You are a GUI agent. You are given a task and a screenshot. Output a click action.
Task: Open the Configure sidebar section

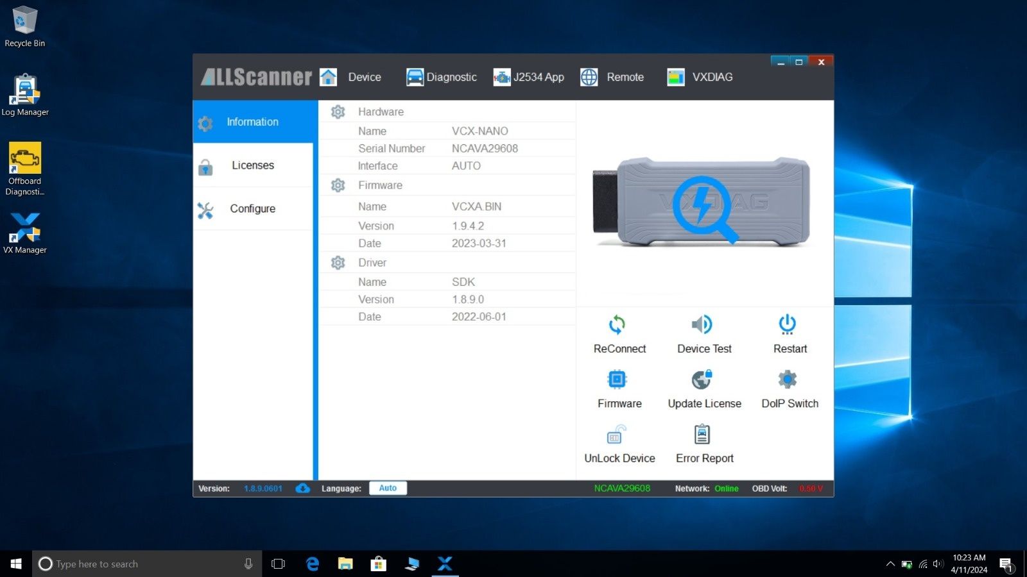(253, 208)
